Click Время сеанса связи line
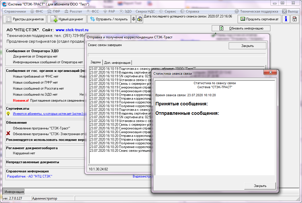Screen dimensions: 302x203 pyautogui.click(x=185, y=95)
